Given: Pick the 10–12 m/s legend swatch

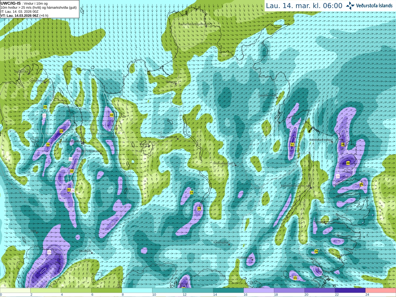Looking at the screenshot, I should pyautogui.click(x=167, y=290).
